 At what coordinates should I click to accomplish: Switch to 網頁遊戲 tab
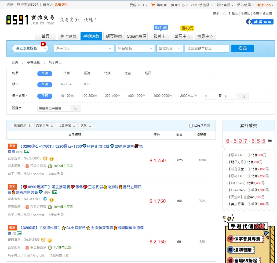(114, 36)
